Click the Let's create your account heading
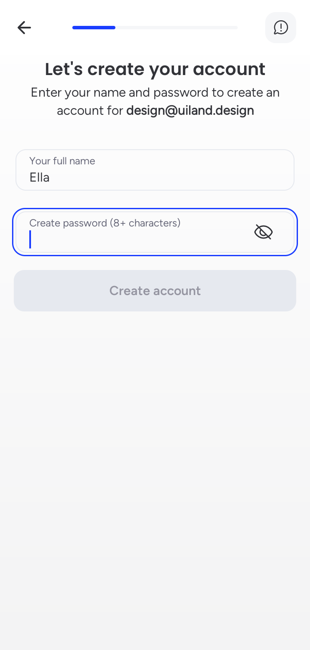310x650 pixels. [x=155, y=69]
